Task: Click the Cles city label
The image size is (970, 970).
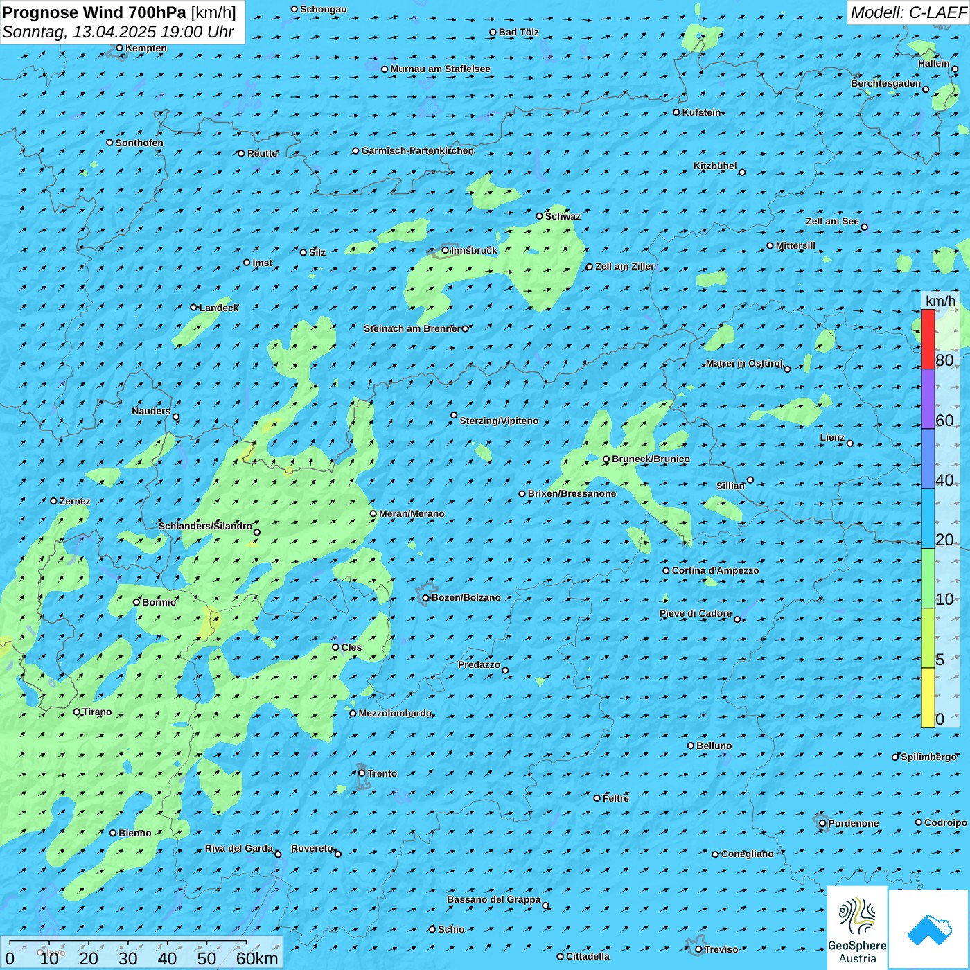Action: [351, 647]
